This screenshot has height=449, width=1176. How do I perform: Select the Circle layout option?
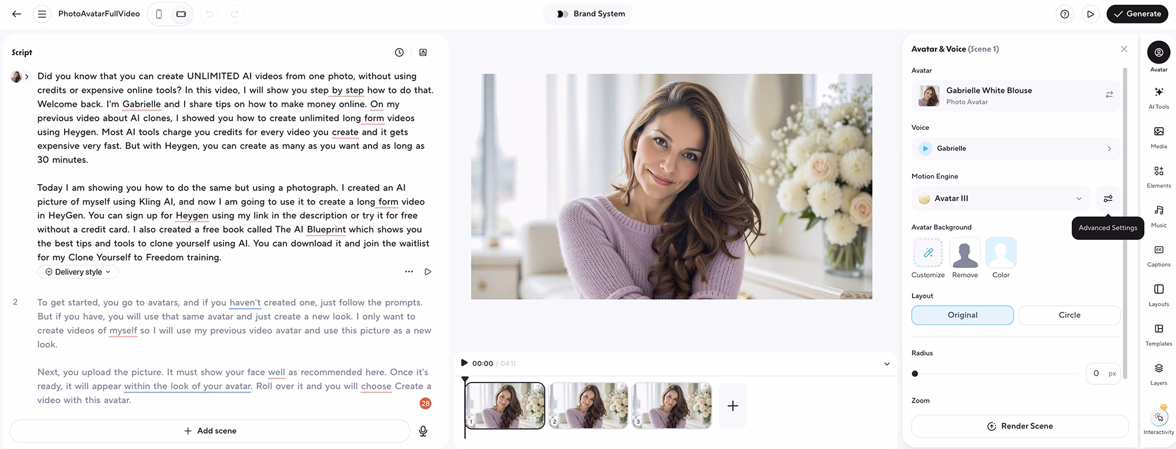1069,315
